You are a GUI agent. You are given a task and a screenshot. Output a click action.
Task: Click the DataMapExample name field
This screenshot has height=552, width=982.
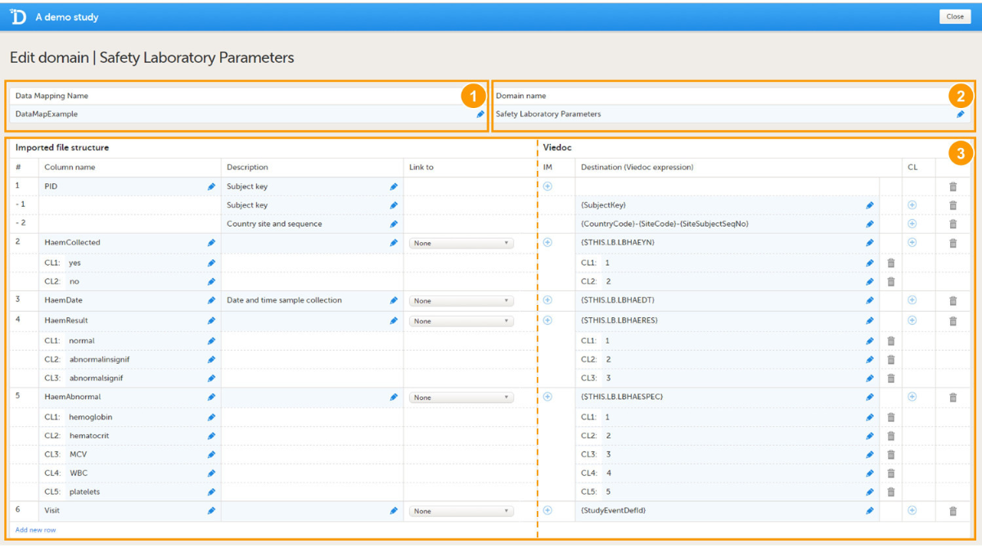(x=237, y=114)
